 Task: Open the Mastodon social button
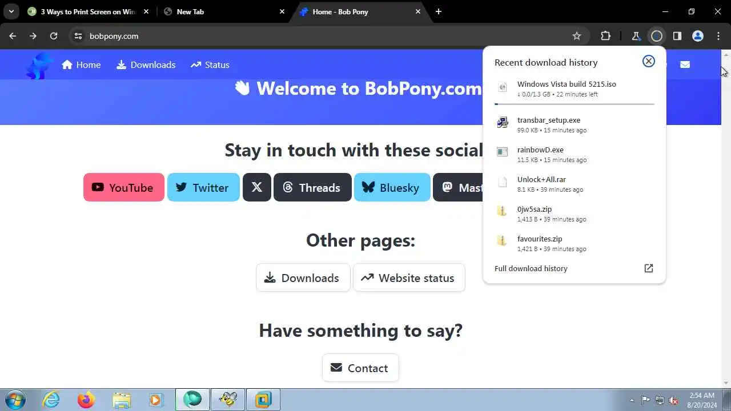(x=458, y=187)
